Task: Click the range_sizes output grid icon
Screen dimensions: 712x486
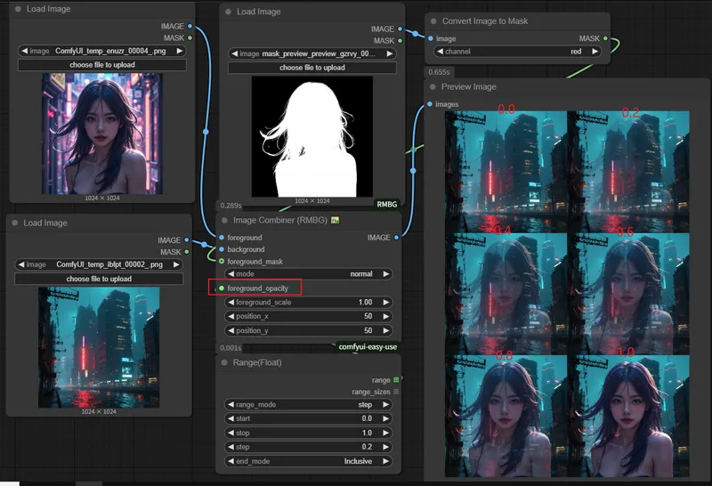Action: 395,392
